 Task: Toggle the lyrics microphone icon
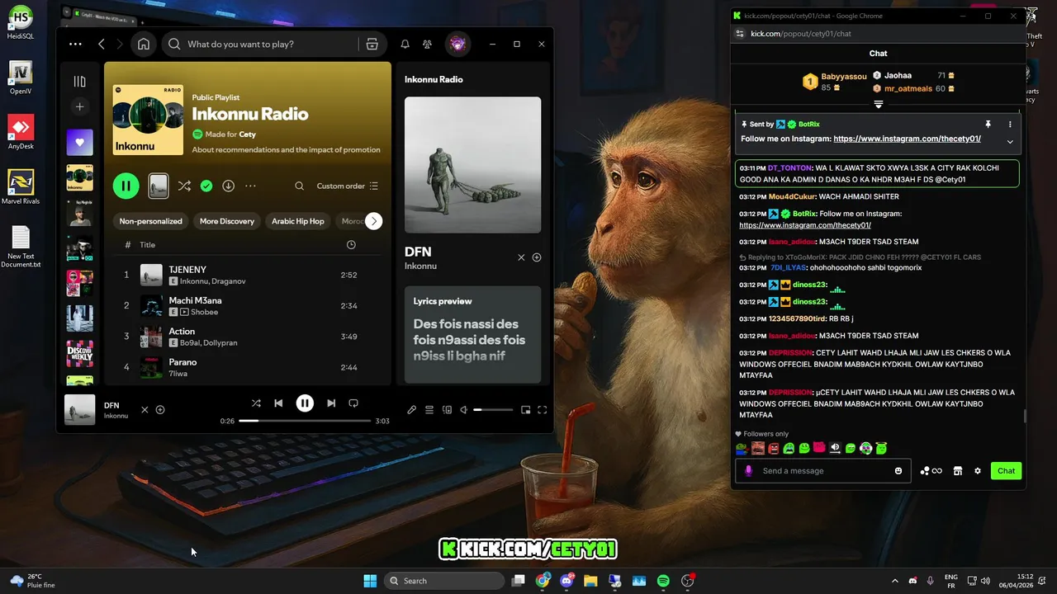[412, 410]
